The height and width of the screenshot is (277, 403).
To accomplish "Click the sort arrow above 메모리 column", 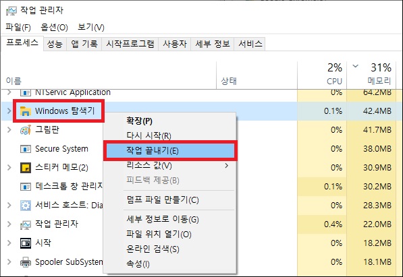I will (356, 66).
